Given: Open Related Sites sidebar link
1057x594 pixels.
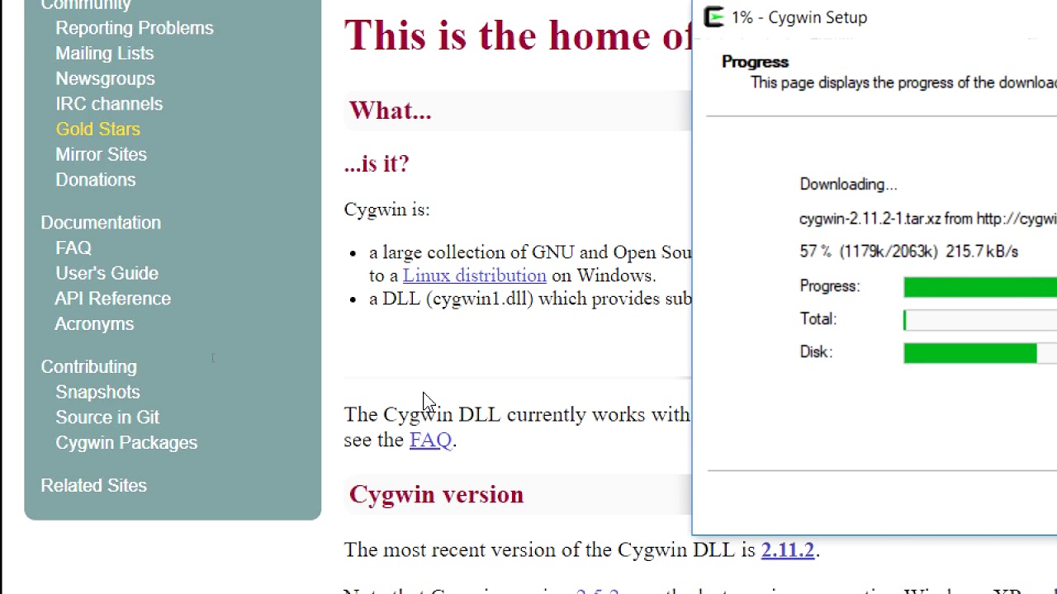Looking at the screenshot, I should pyautogui.click(x=93, y=486).
